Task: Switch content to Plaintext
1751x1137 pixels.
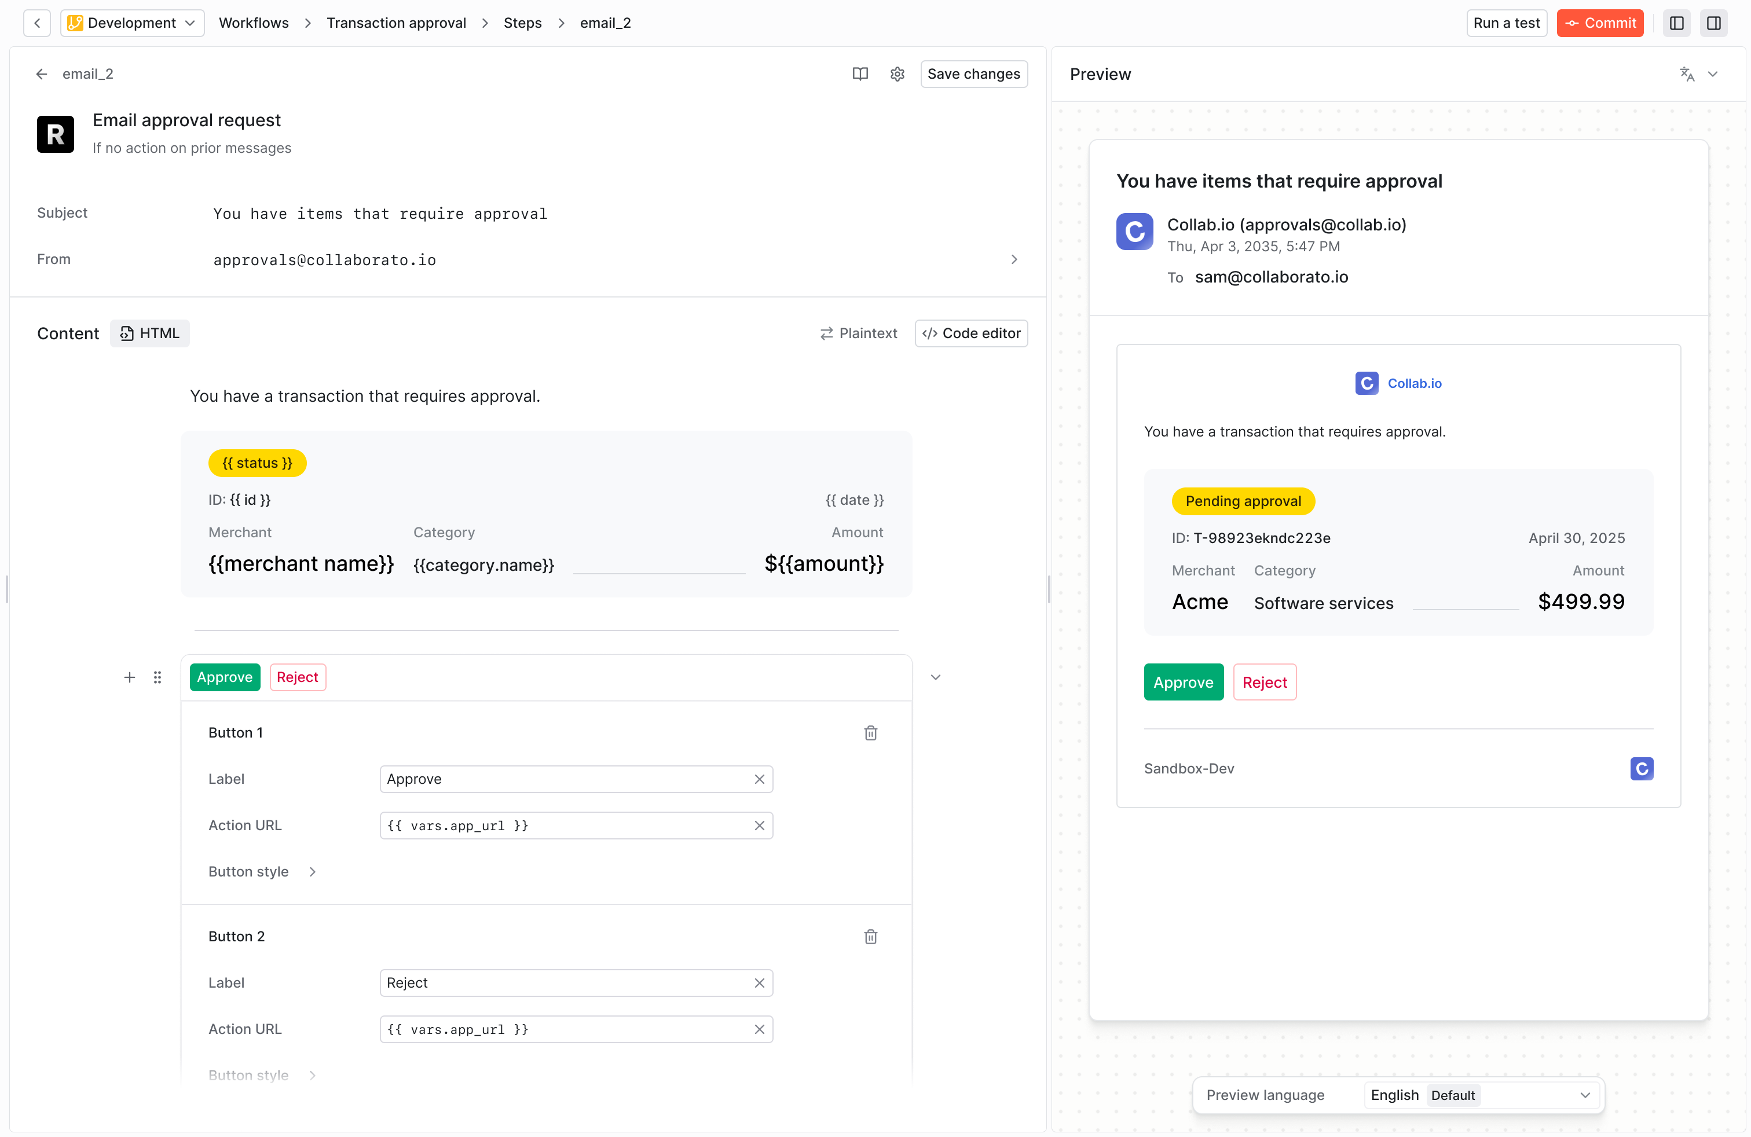Action: tap(859, 333)
